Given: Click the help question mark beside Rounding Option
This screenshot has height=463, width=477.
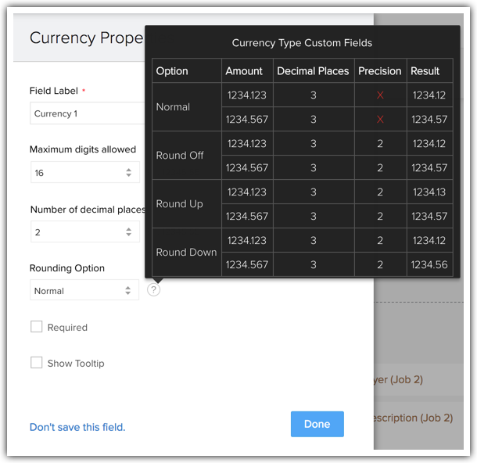Looking at the screenshot, I should pyautogui.click(x=154, y=290).
